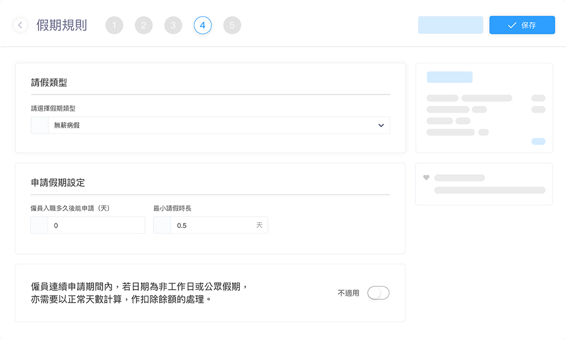Click the checkmark icon in 保存 button
566x340 pixels.
(x=512, y=25)
